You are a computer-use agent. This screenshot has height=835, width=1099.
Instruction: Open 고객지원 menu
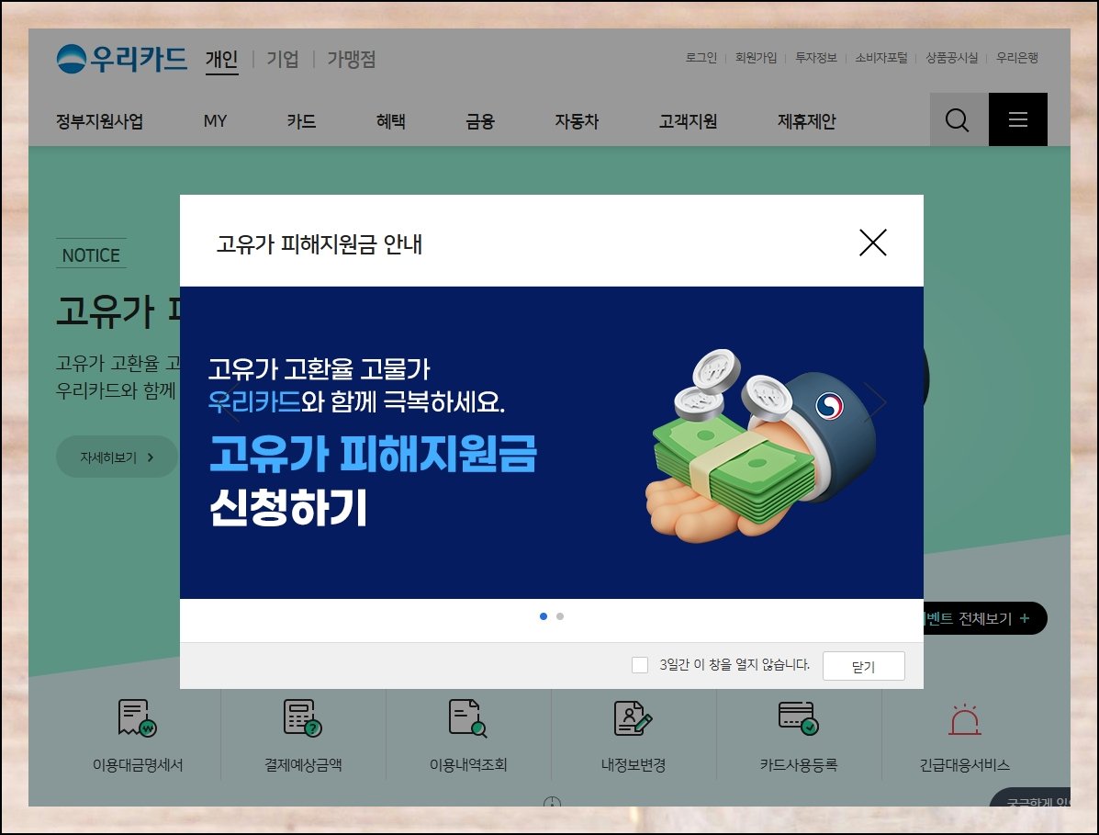688,121
